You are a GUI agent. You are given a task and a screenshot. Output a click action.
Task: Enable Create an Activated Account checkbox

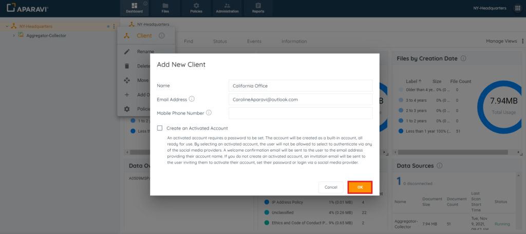pyautogui.click(x=160, y=128)
